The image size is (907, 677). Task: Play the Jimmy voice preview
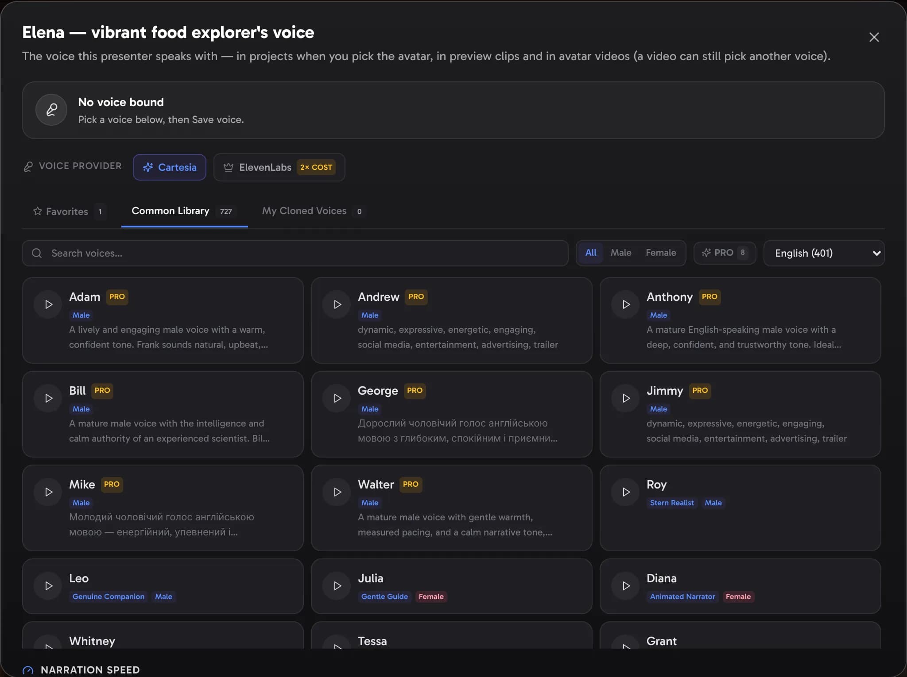click(625, 398)
